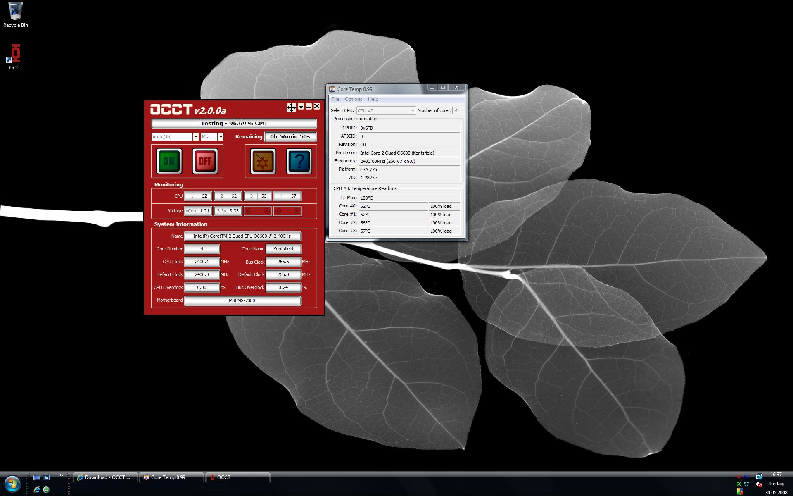793x496 pixels.
Task: Close the OCCT window with the X
Action: tap(317, 106)
